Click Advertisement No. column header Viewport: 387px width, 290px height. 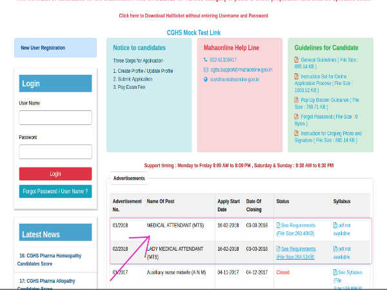pyautogui.click(x=127, y=206)
